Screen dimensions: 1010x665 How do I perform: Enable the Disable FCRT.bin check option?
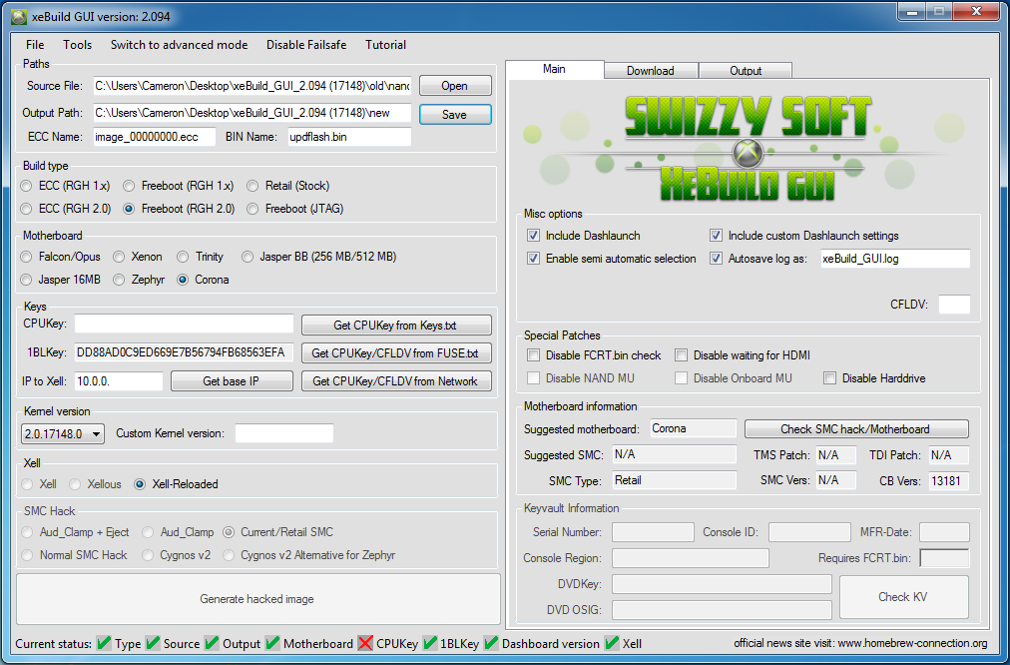pos(534,355)
